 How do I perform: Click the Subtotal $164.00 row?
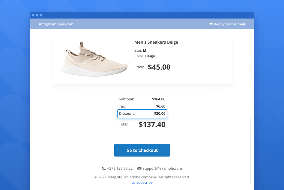pyautogui.click(x=142, y=99)
